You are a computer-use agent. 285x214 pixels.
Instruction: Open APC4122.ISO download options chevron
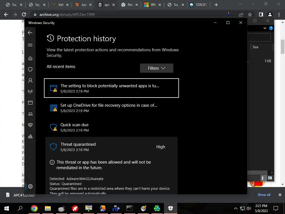(x=59, y=195)
